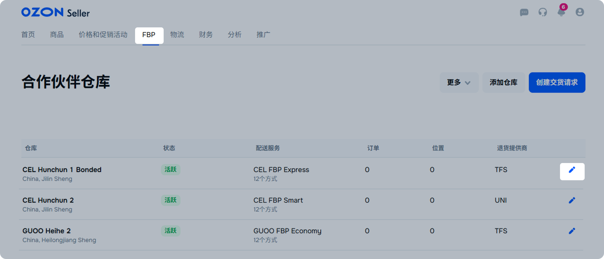604x259 pixels.
Task: Open notifications bell with 6 badge
Action: click(562, 12)
